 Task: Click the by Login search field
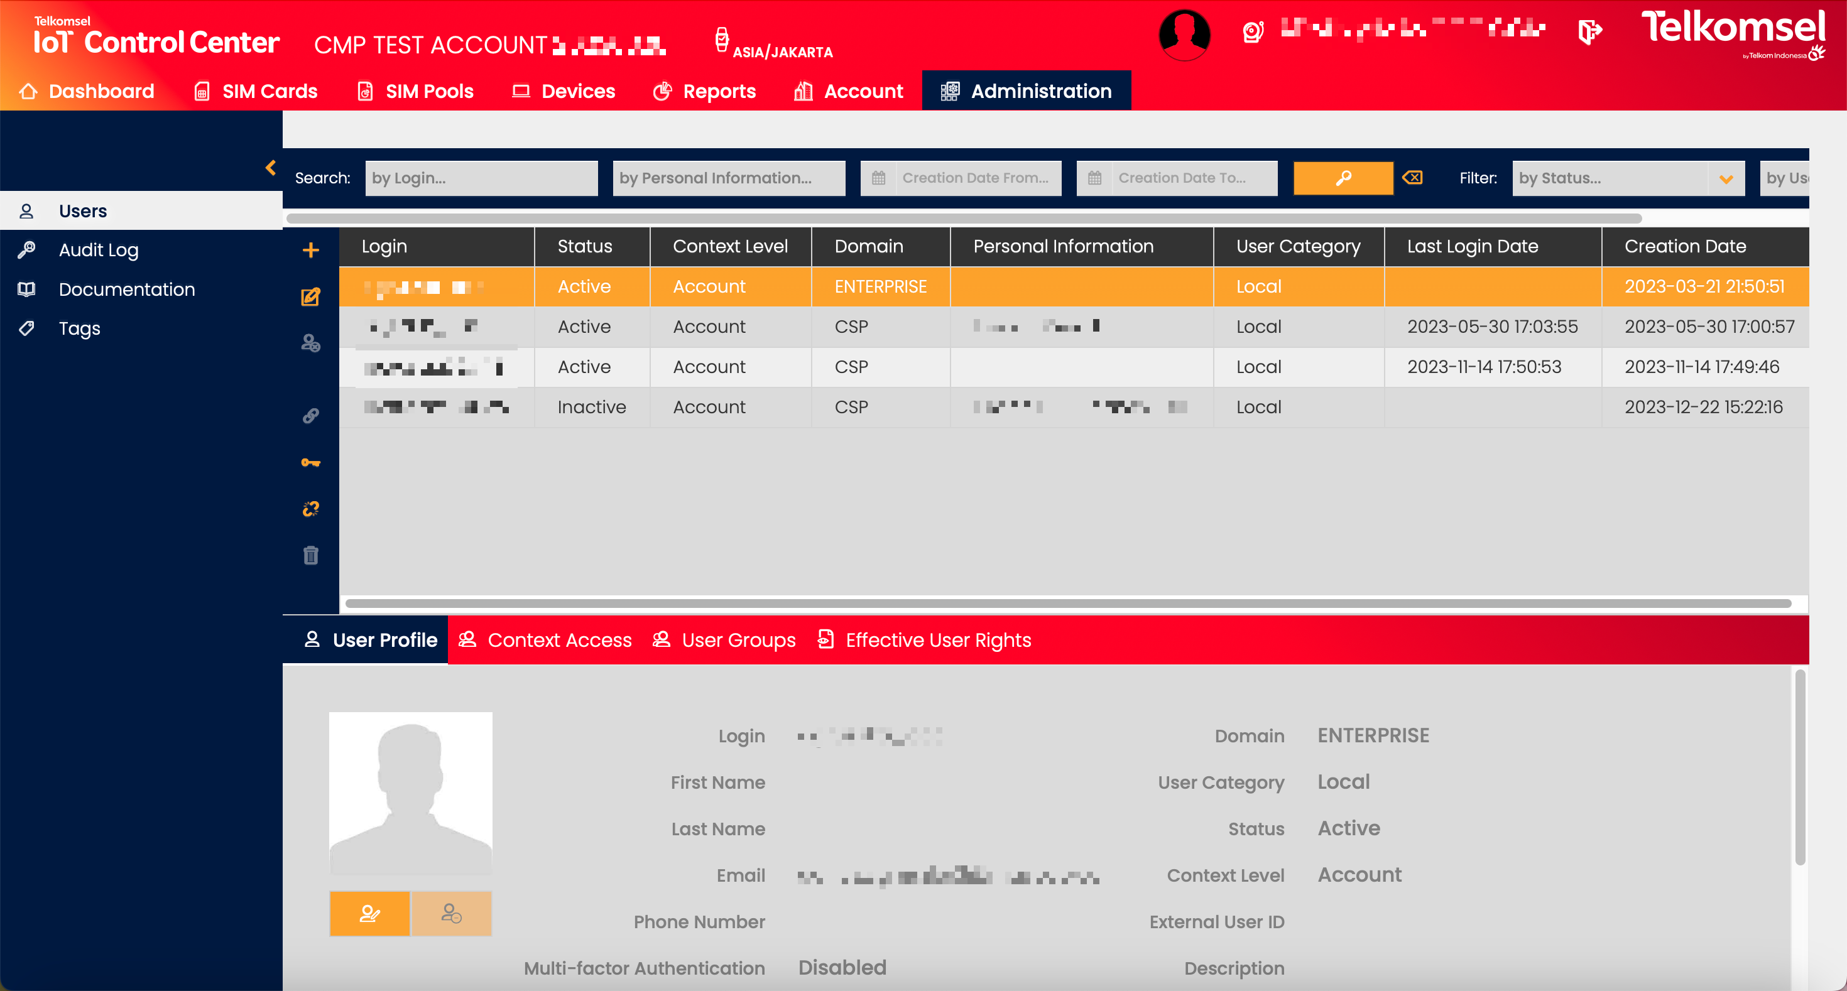(481, 178)
